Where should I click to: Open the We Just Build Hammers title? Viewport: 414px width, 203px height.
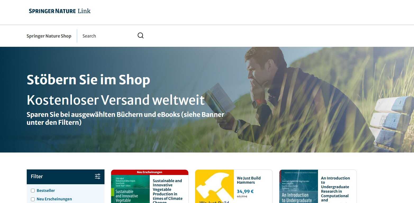tap(249, 180)
